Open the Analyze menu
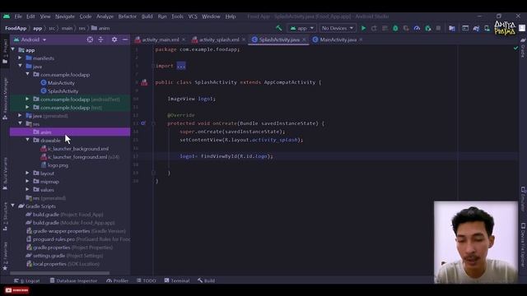Image resolution: width=527 pixels, height=296 pixels. click(105, 16)
